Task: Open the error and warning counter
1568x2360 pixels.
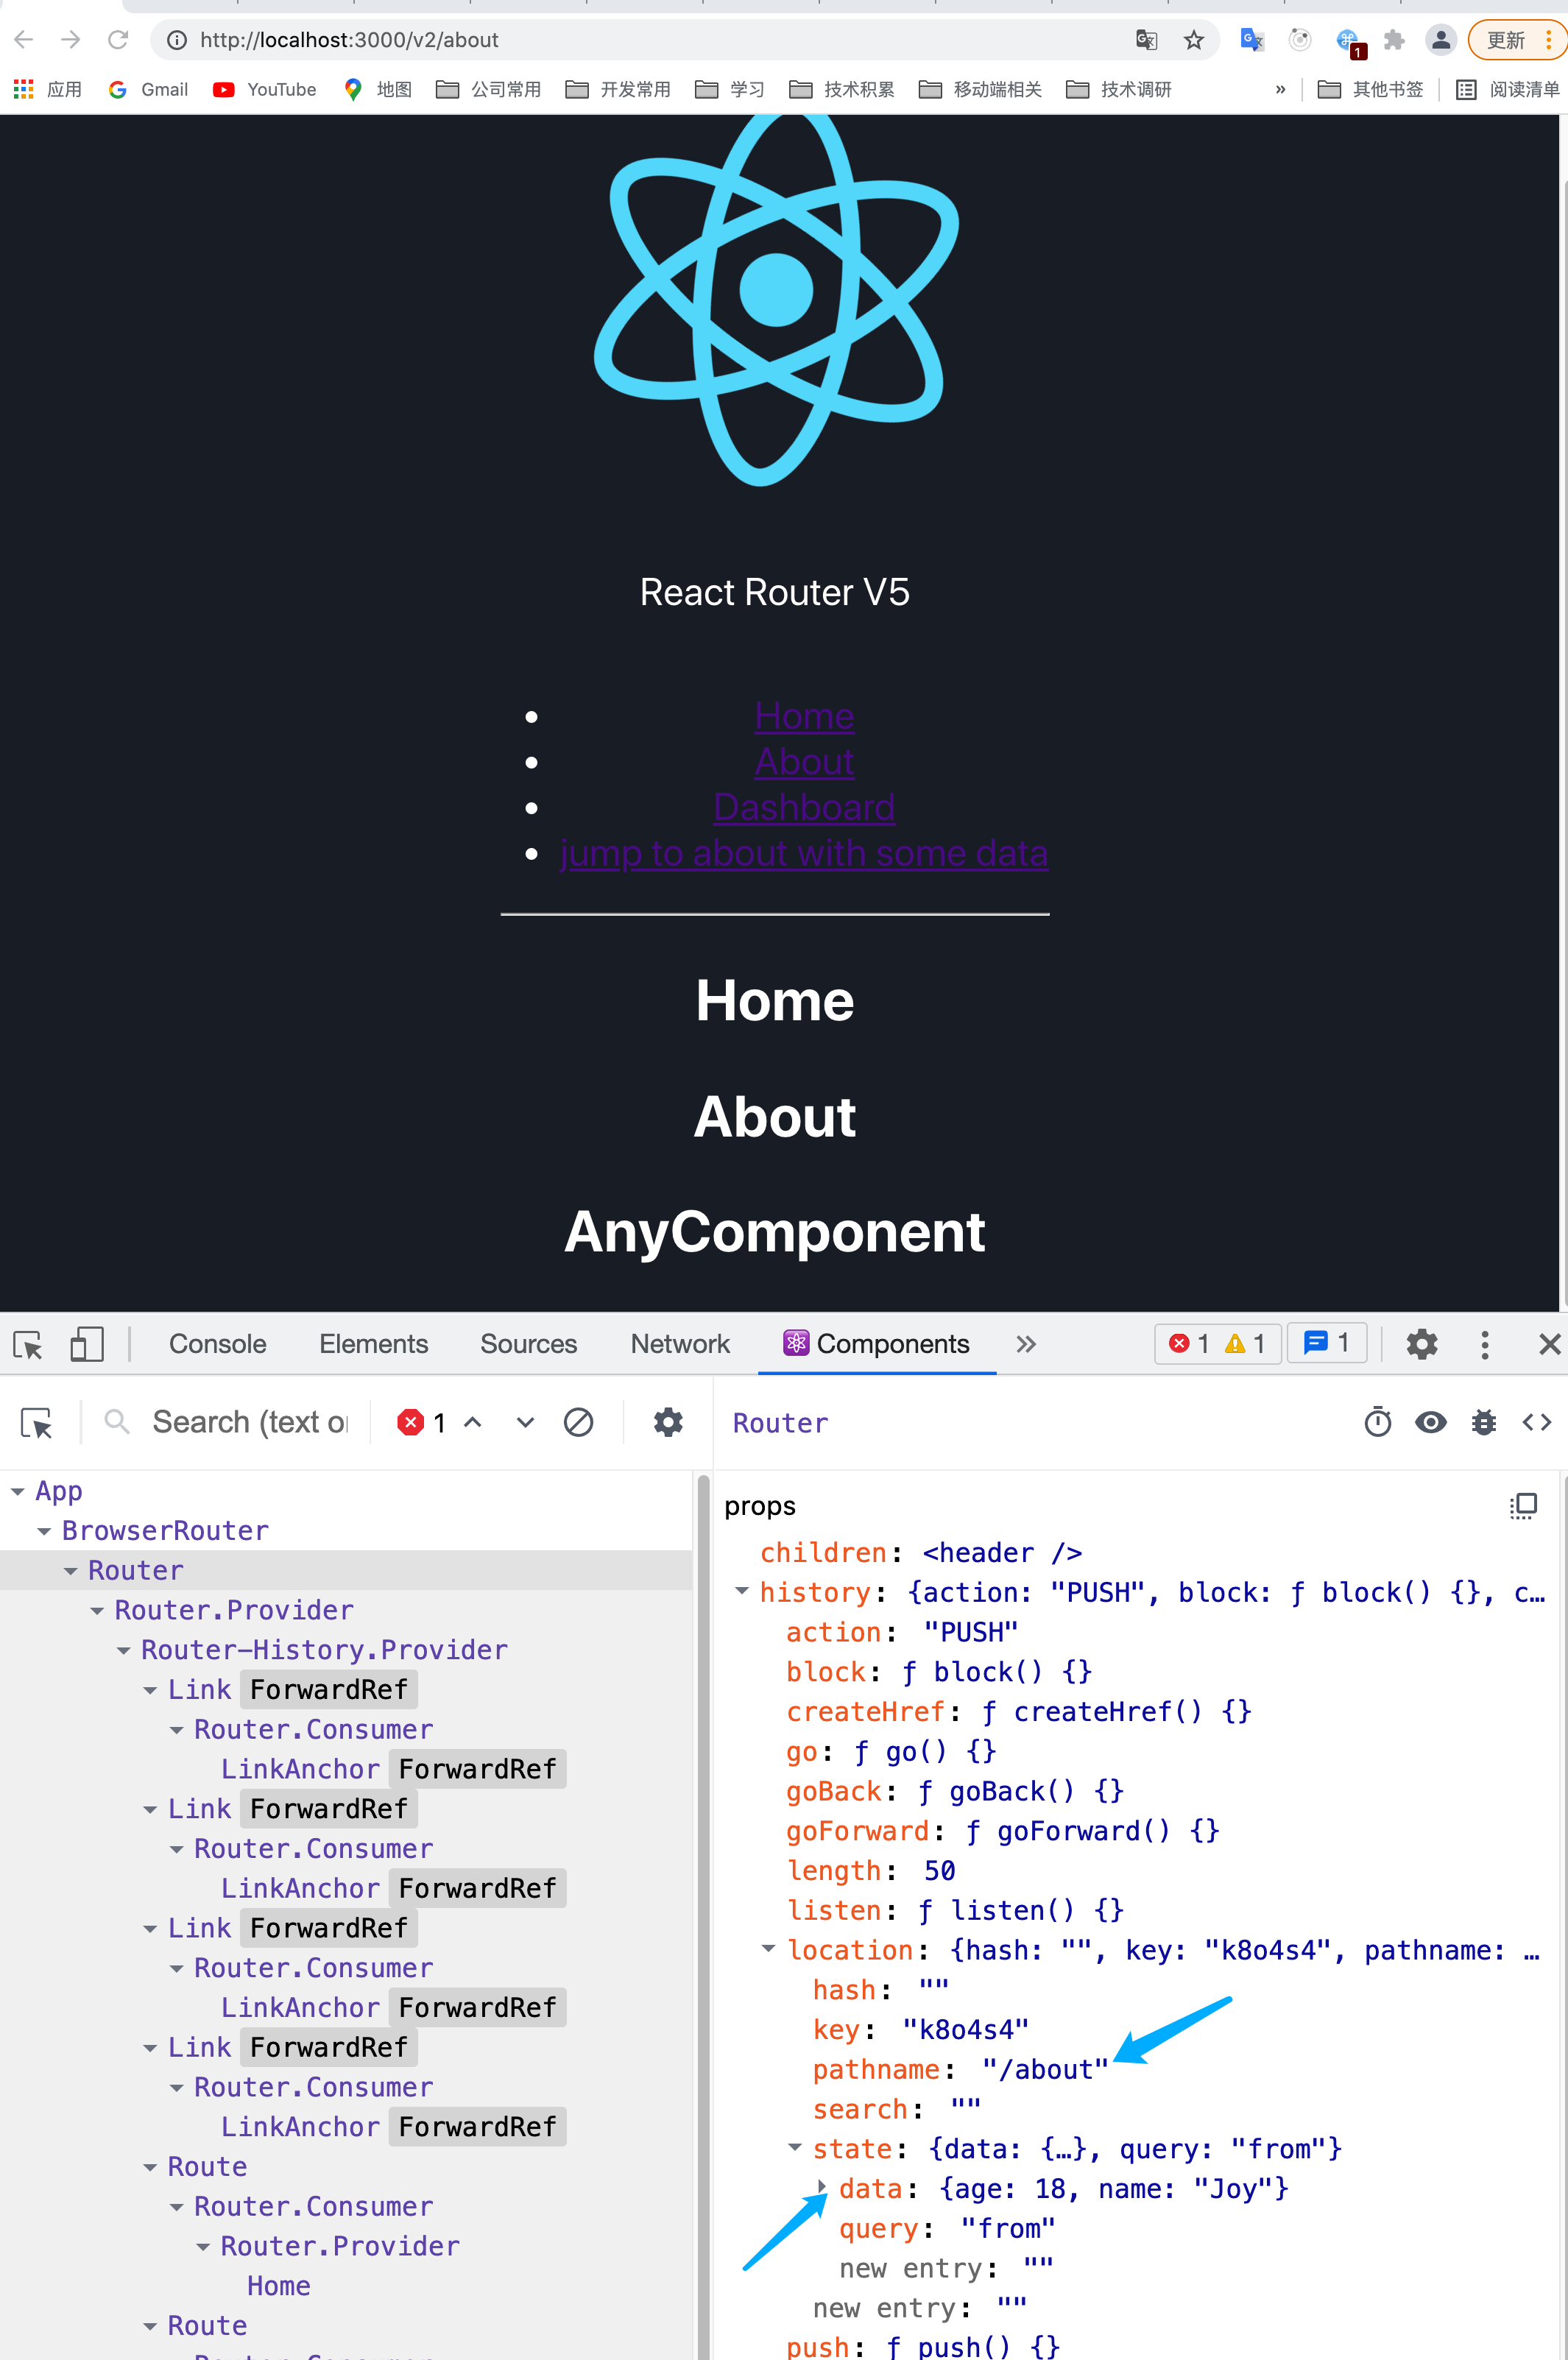Action: 1217,1344
